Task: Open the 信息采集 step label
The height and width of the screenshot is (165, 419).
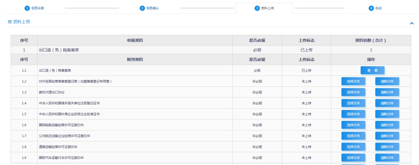Action: [x=38, y=8]
